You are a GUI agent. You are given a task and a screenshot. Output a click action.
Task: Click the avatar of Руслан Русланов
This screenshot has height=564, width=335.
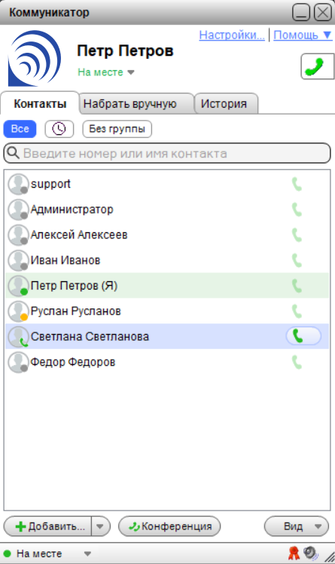18,311
